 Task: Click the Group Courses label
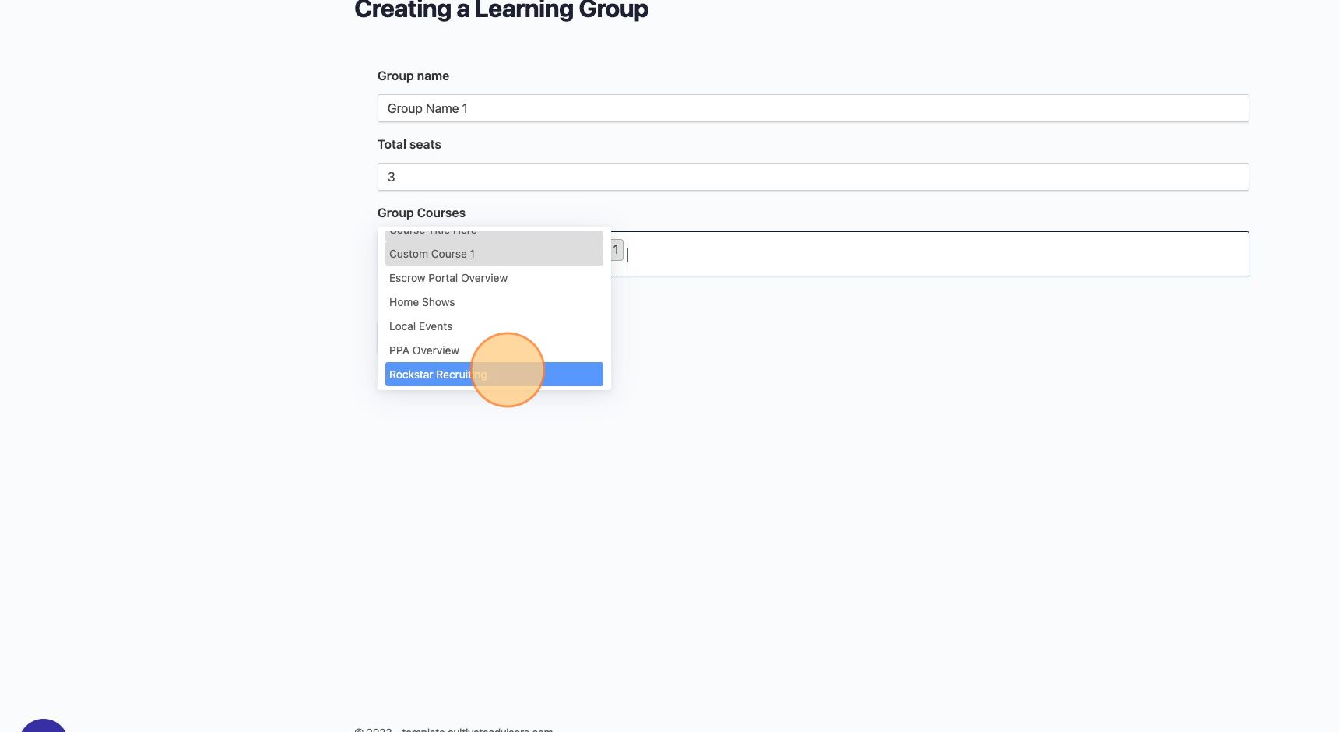(421, 213)
